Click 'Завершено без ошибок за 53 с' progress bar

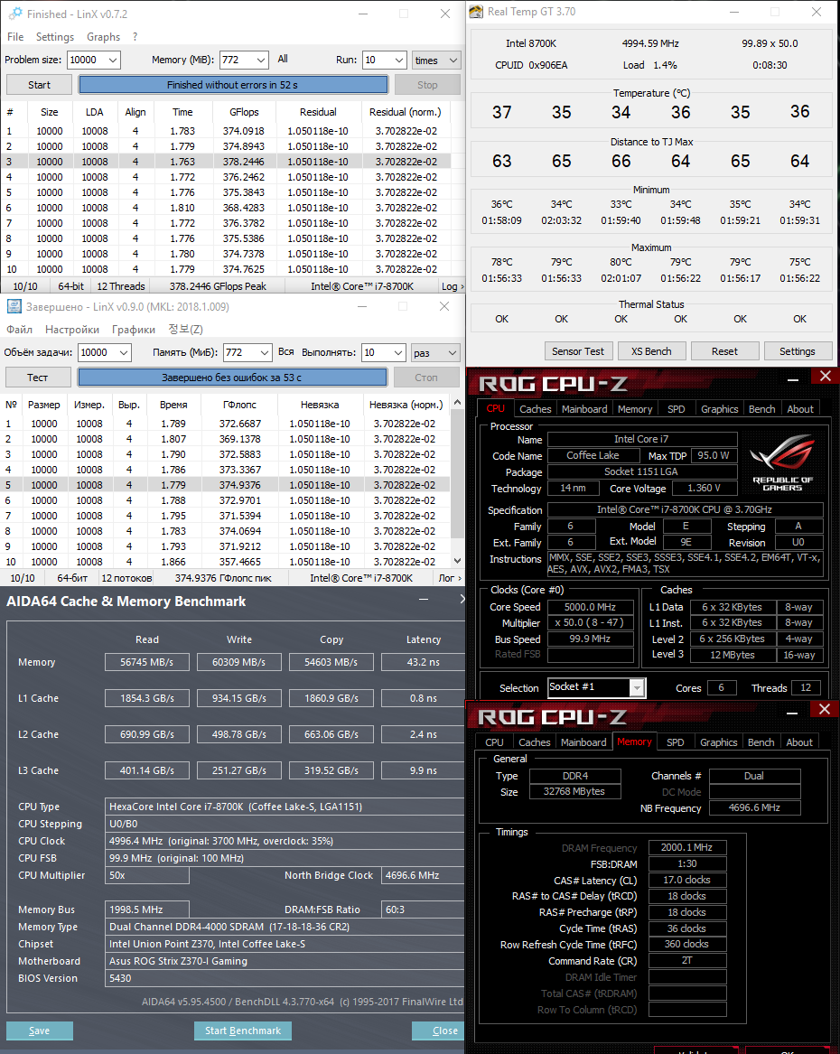[232, 378]
